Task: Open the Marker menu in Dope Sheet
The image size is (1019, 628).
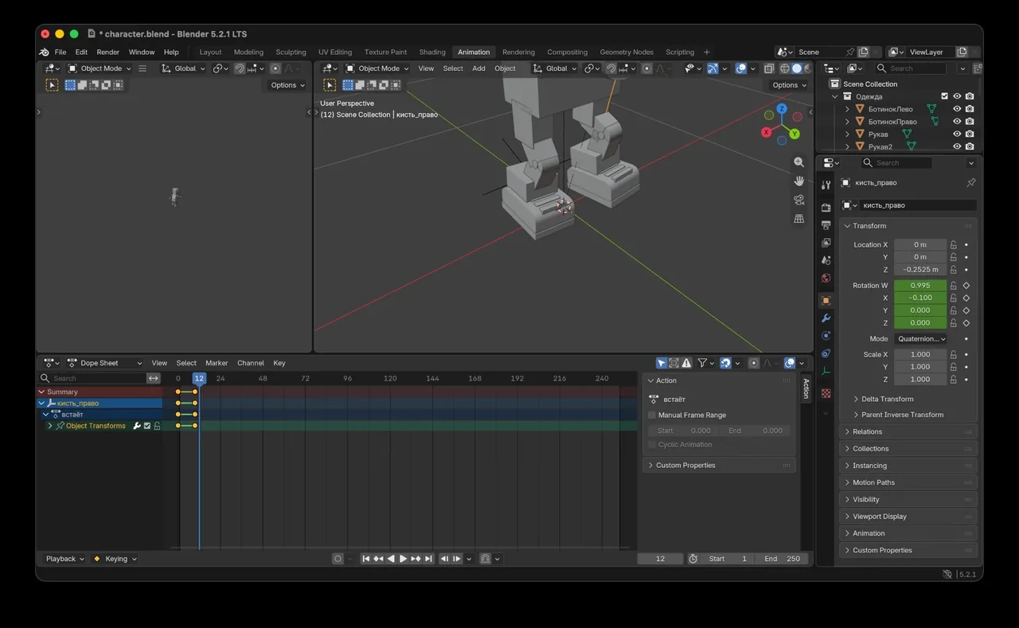Action: coord(217,363)
